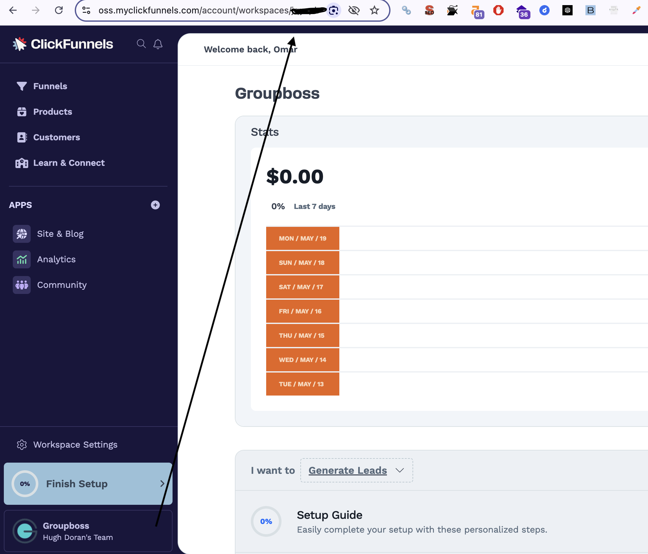Open Workspace Settings
The image size is (648, 554).
[75, 445]
